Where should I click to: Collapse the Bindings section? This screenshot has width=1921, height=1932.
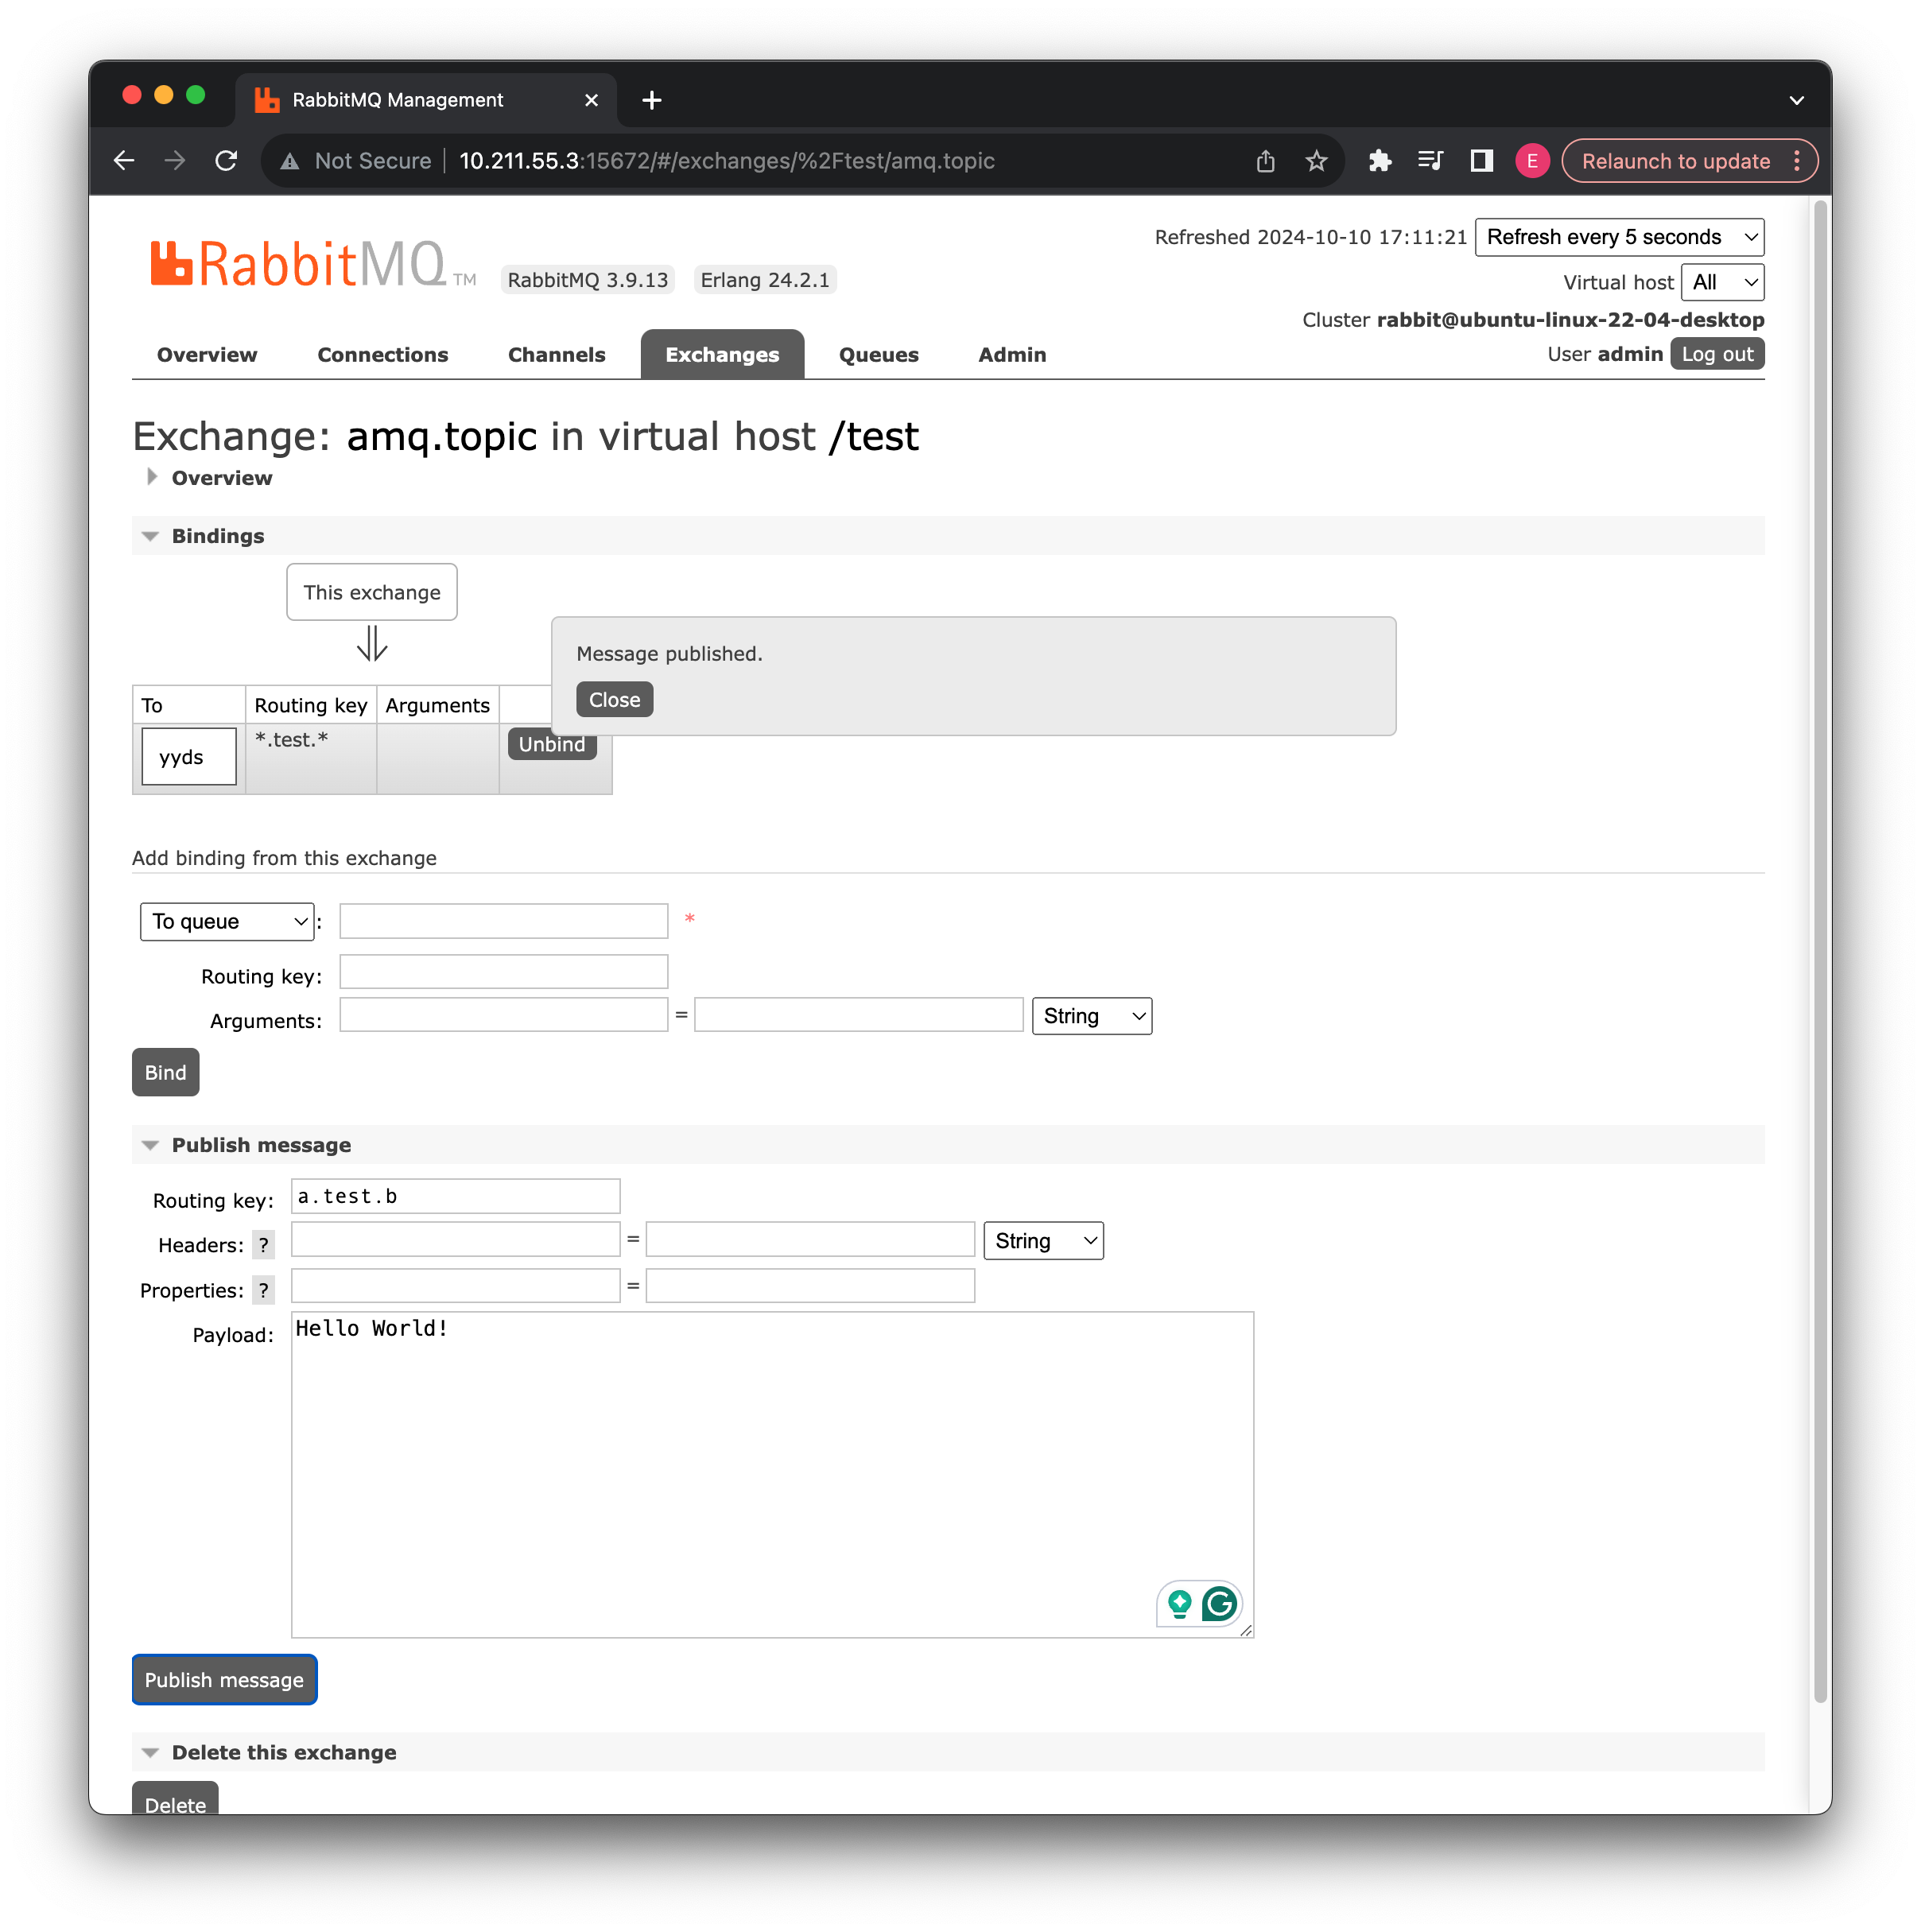(217, 536)
